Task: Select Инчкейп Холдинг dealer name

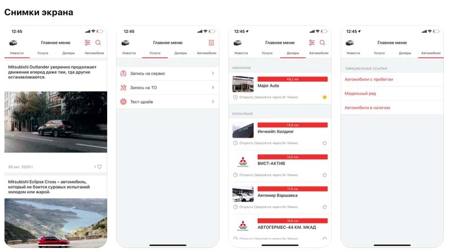Action: pyautogui.click(x=276, y=131)
